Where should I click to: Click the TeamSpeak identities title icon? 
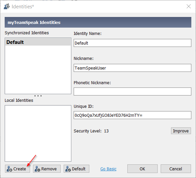coord(7,6)
